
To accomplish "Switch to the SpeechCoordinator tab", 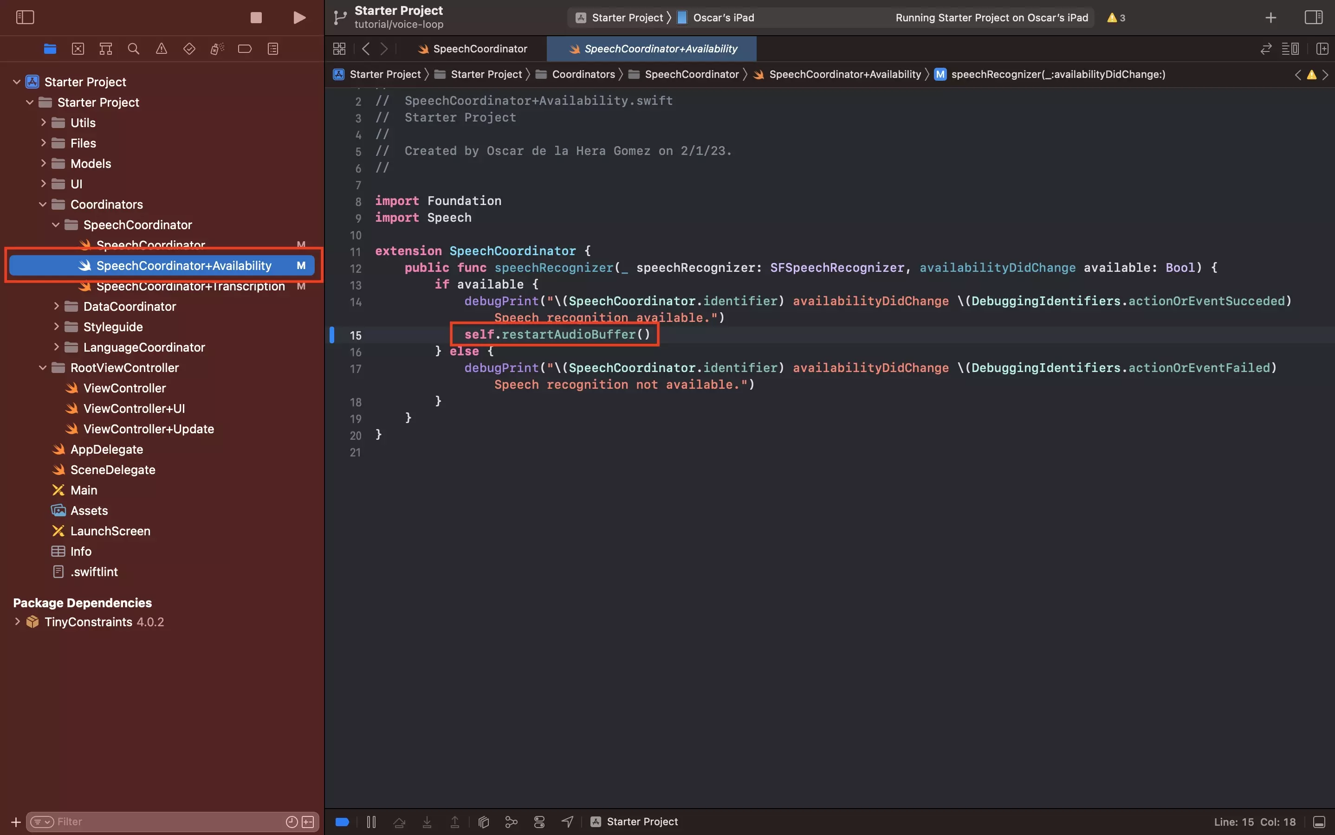I will coord(473,49).
